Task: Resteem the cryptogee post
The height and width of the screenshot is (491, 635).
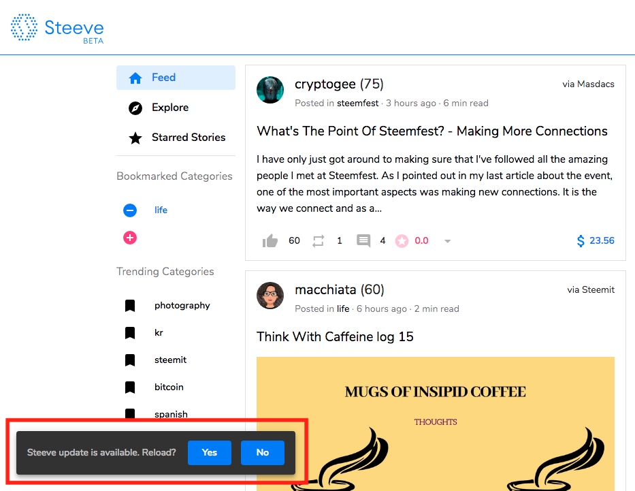Action: [x=319, y=241]
